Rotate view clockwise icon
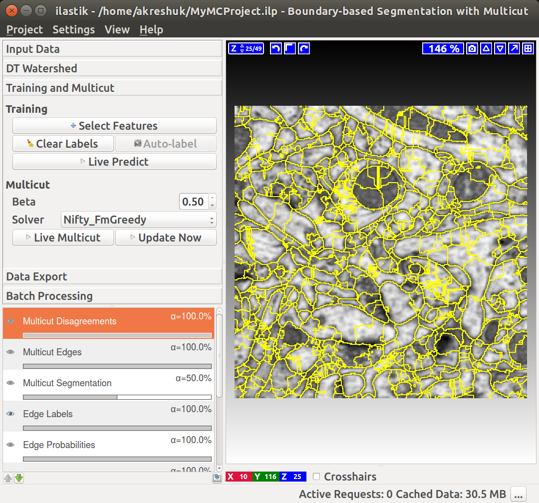The image size is (539, 503). click(304, 48)
